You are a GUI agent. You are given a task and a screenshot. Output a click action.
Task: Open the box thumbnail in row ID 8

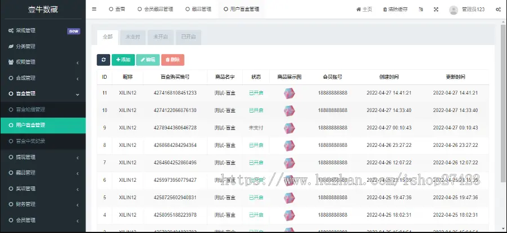289,146
